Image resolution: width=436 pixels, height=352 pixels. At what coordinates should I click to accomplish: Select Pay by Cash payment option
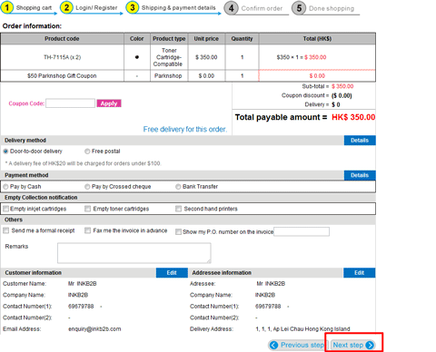5,187
